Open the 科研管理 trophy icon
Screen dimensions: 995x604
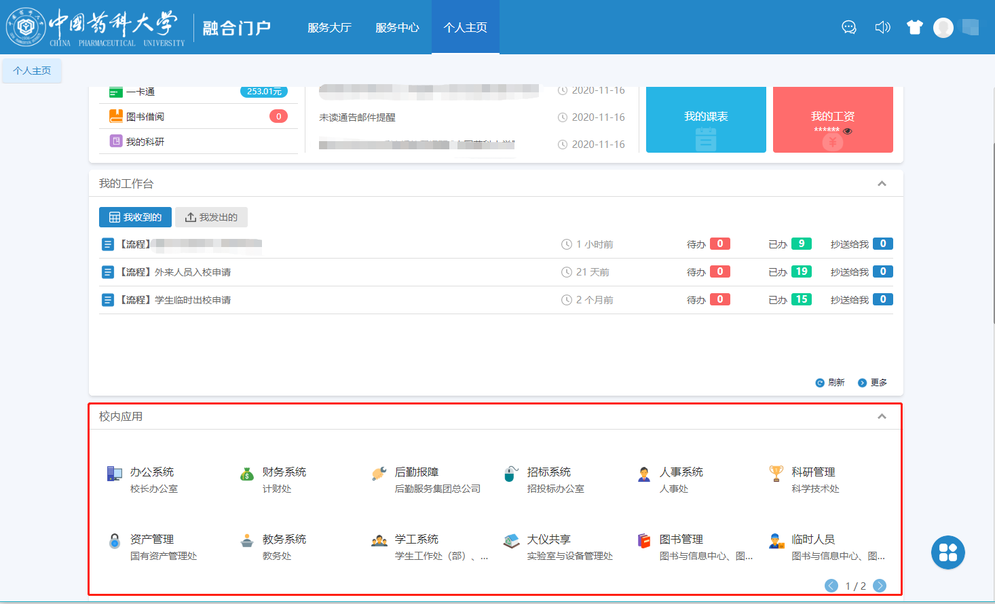pyautogui.click(x=776, y=473)
